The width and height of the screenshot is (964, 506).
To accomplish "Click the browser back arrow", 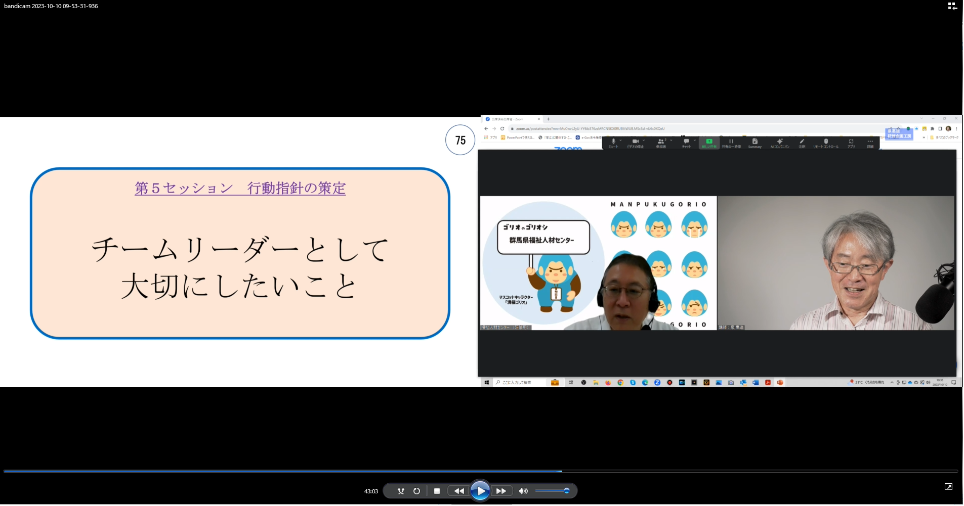I will (486, 128).
